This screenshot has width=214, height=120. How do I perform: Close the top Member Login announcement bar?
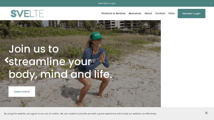[x=211, y=3]
